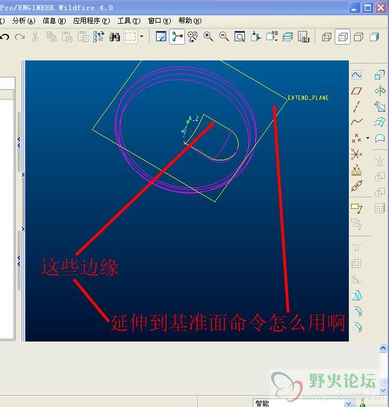
Task: Click the Reorient view icon
Action: pyautogui.click(x=256, y=37)
